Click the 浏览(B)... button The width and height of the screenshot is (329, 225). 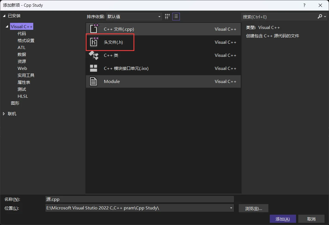coord(254,208)
